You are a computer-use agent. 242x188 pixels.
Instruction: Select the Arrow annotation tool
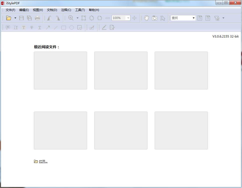pyautogui.click(x=48, y=27)
